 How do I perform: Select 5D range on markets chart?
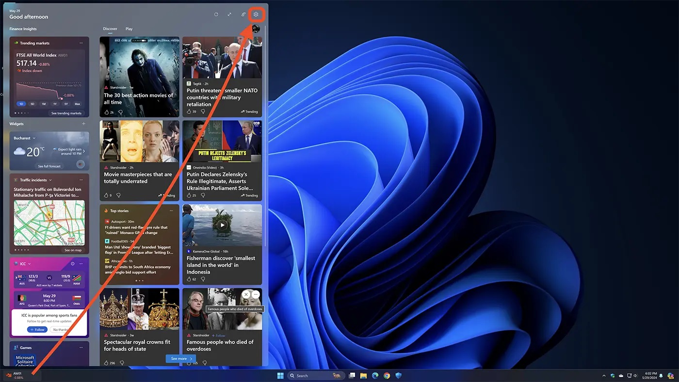coord(32,104)
